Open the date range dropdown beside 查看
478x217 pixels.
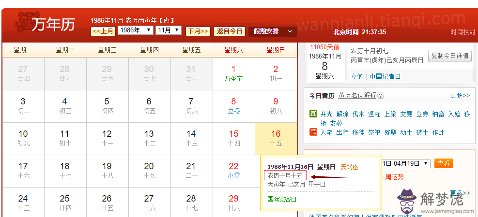pos(406,163)
